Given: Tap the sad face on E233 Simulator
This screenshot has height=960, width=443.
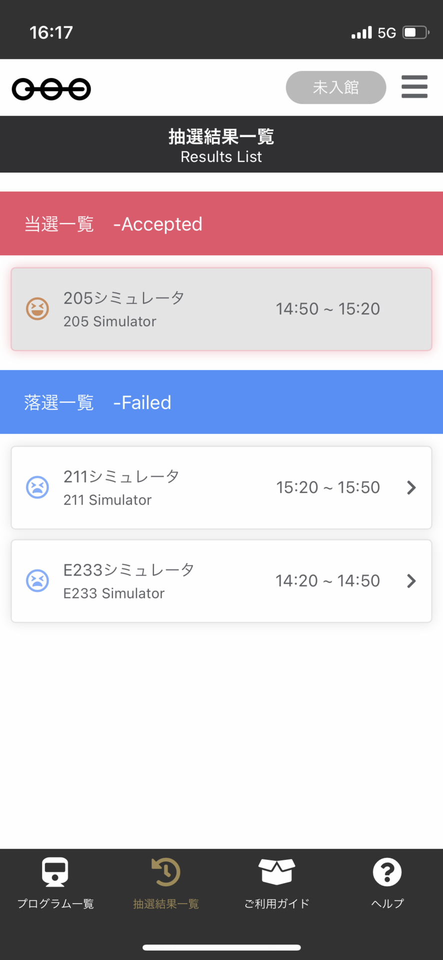Looking at the screenshot, I should click(x=37, y=580).
